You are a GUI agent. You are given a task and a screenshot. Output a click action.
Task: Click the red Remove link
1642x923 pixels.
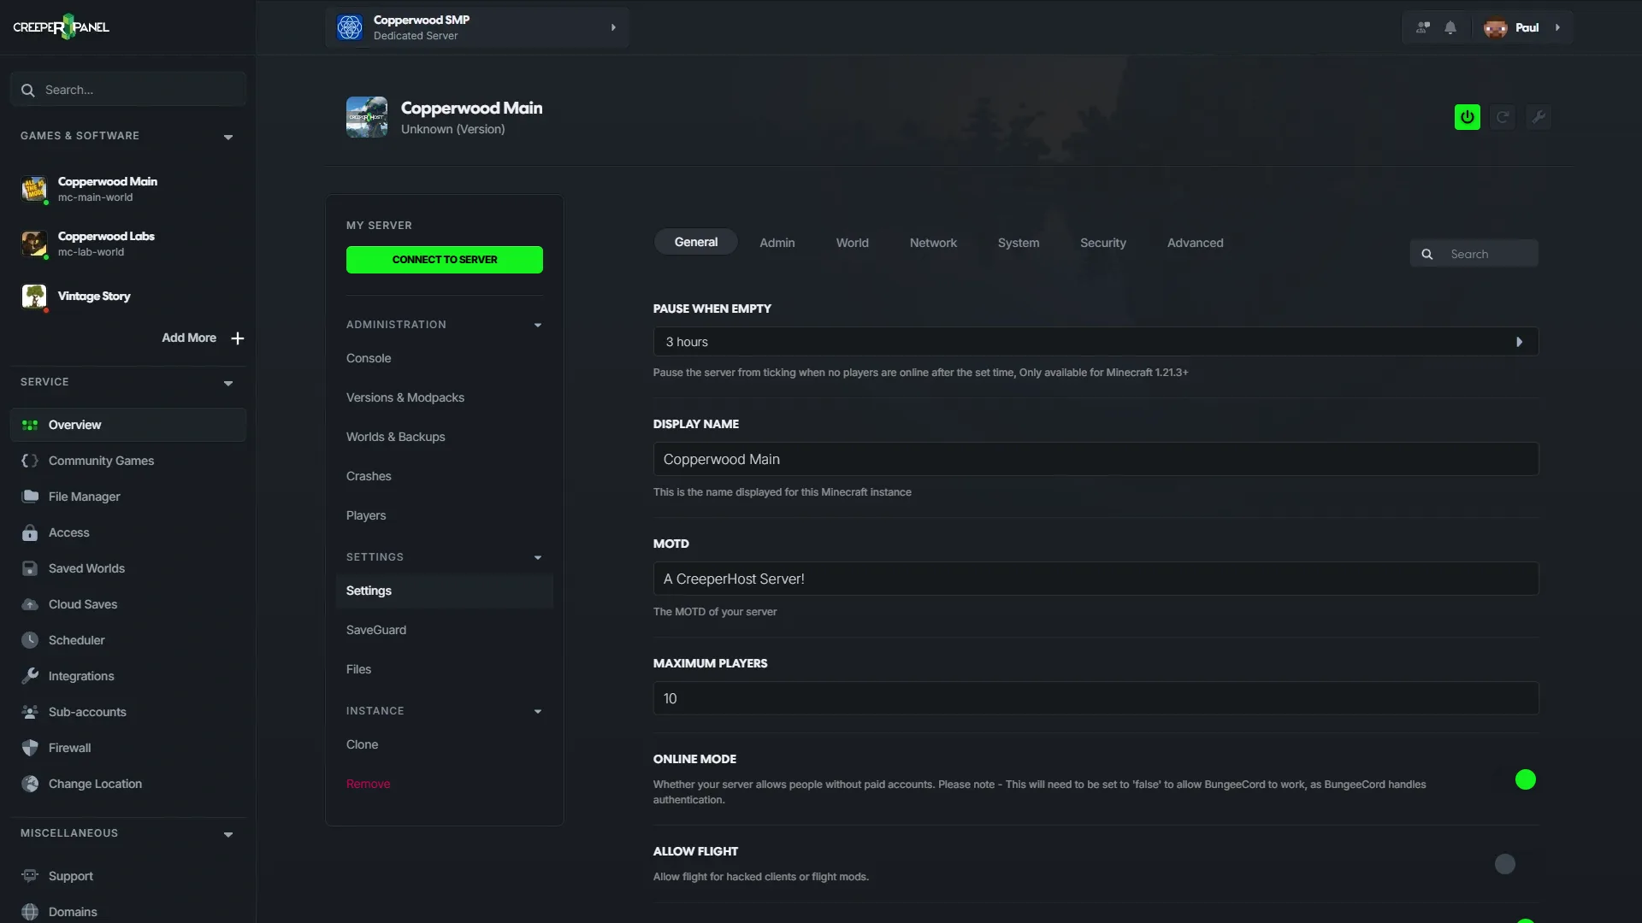[x=368, y=784]
